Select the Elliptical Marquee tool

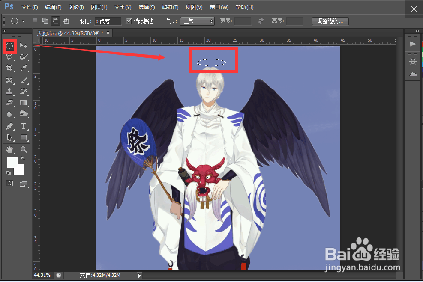[10, 46]
